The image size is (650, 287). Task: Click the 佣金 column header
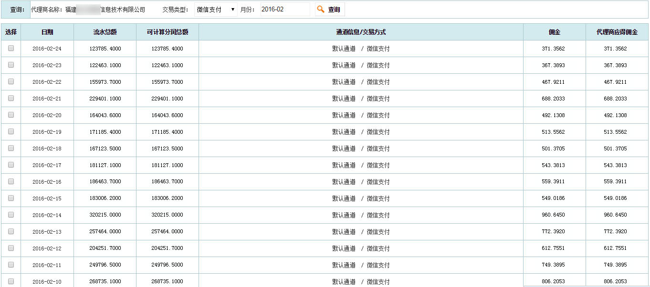coord(554,32)
